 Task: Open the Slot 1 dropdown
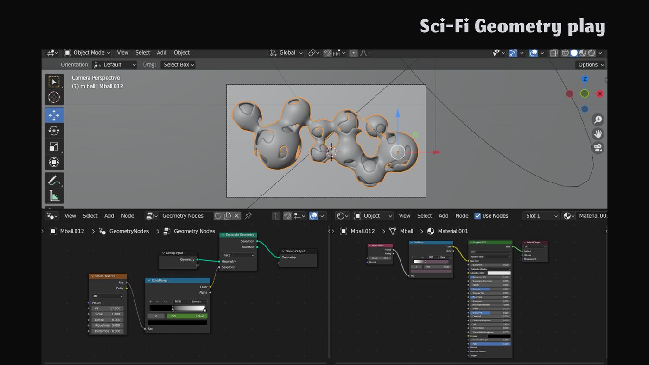point(541,216)
